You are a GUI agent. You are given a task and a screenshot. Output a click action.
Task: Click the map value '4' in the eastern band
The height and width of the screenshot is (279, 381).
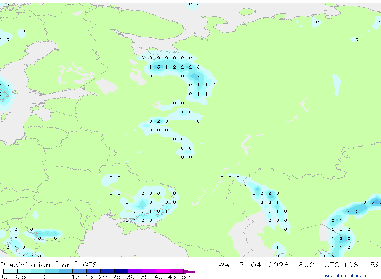coord(349,211)
